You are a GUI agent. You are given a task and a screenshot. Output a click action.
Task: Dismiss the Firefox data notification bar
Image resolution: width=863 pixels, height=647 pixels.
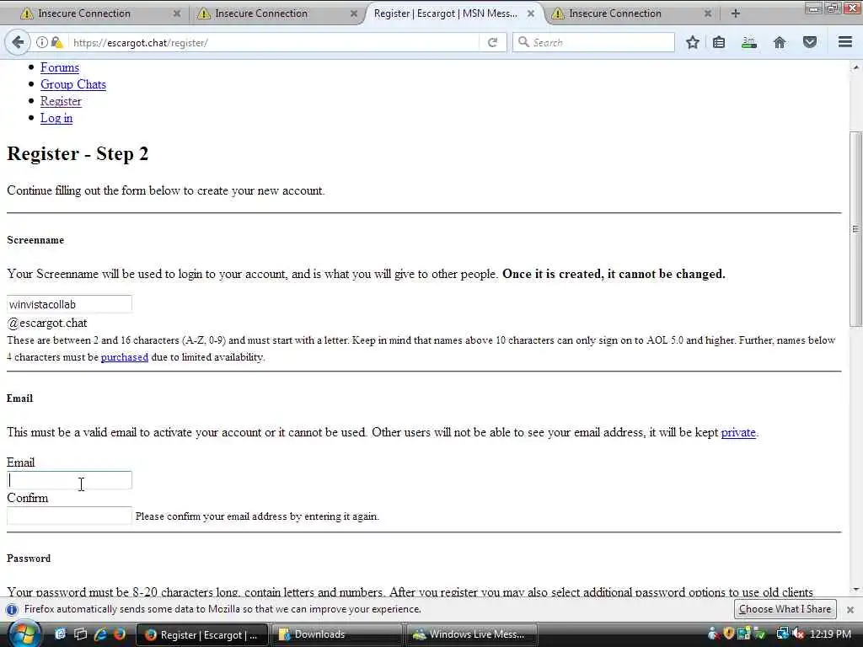tap(850, 610)
